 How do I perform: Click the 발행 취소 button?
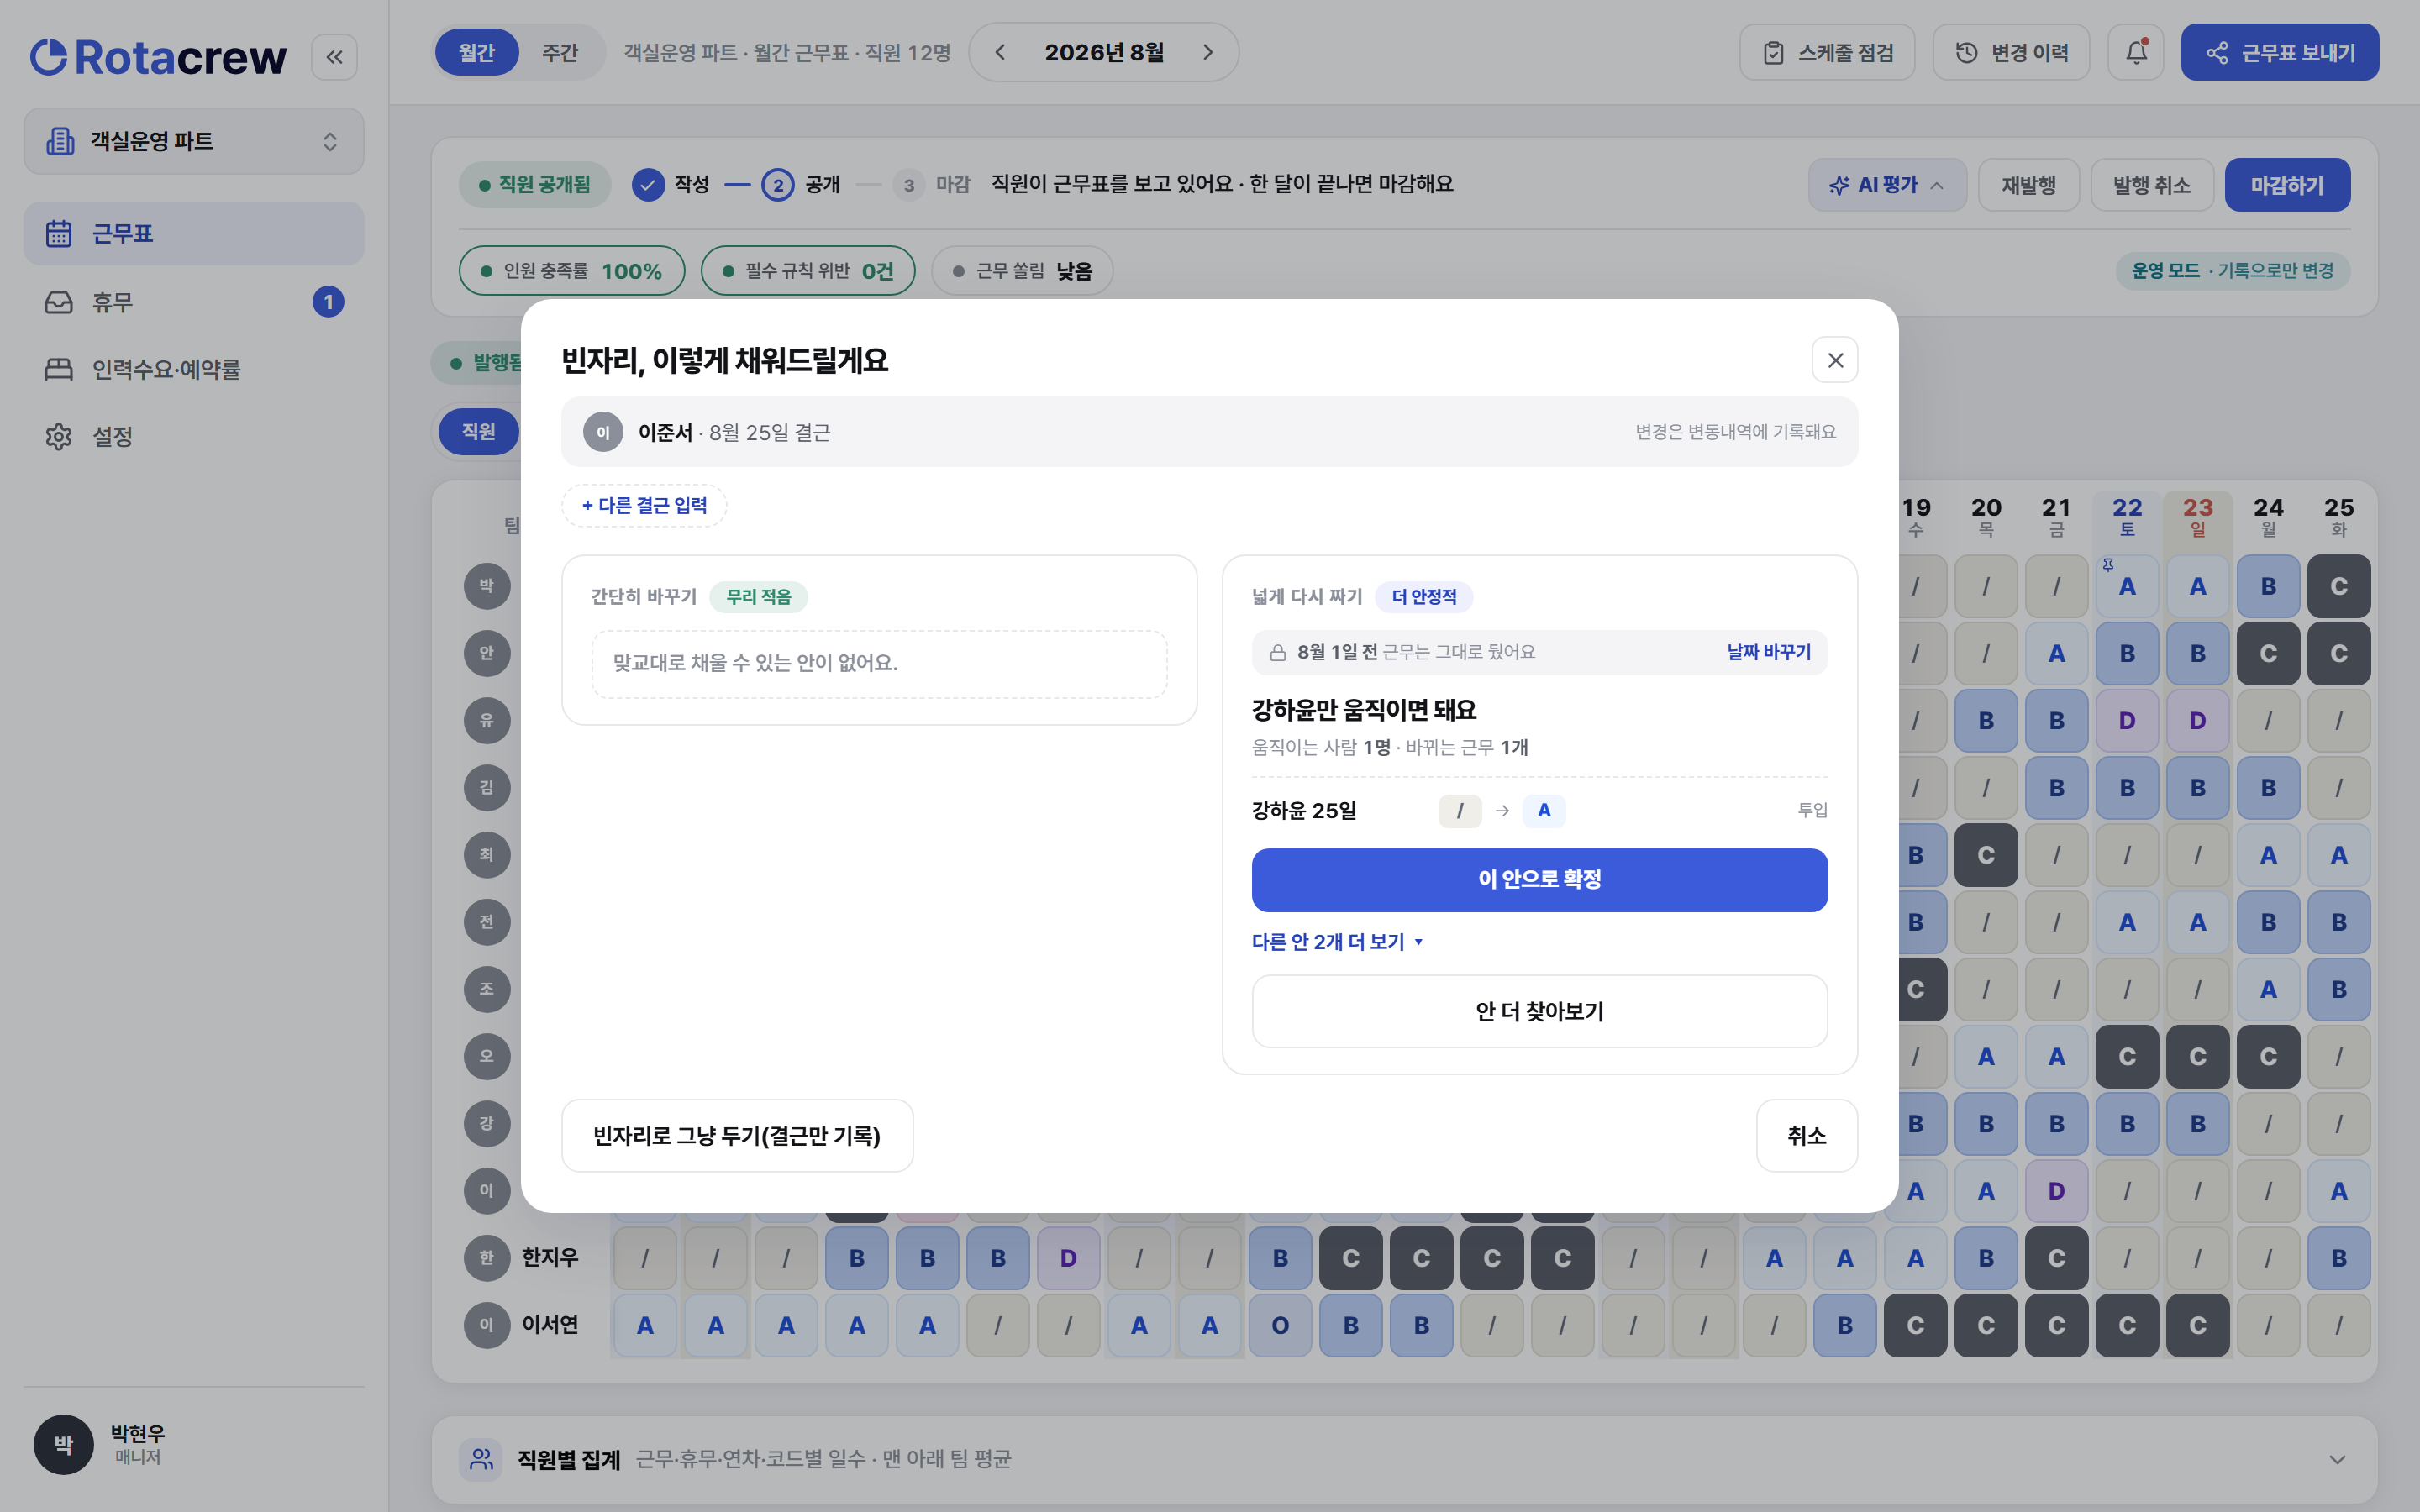click(2152, 185)
